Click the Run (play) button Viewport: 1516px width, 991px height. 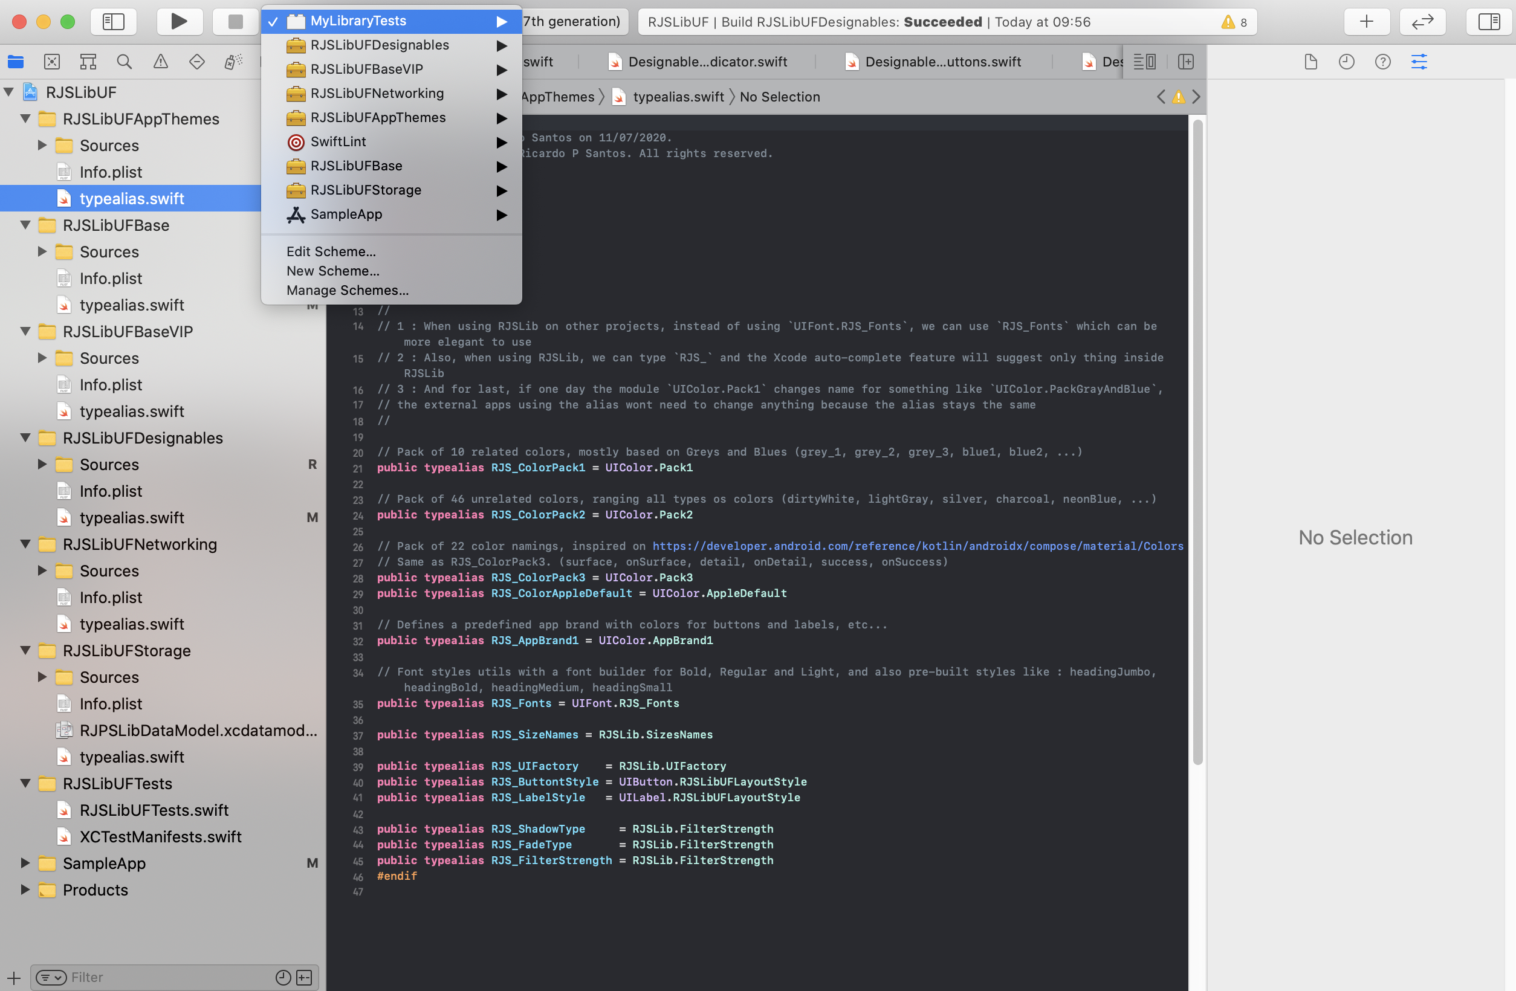click(x=179, y=22)
